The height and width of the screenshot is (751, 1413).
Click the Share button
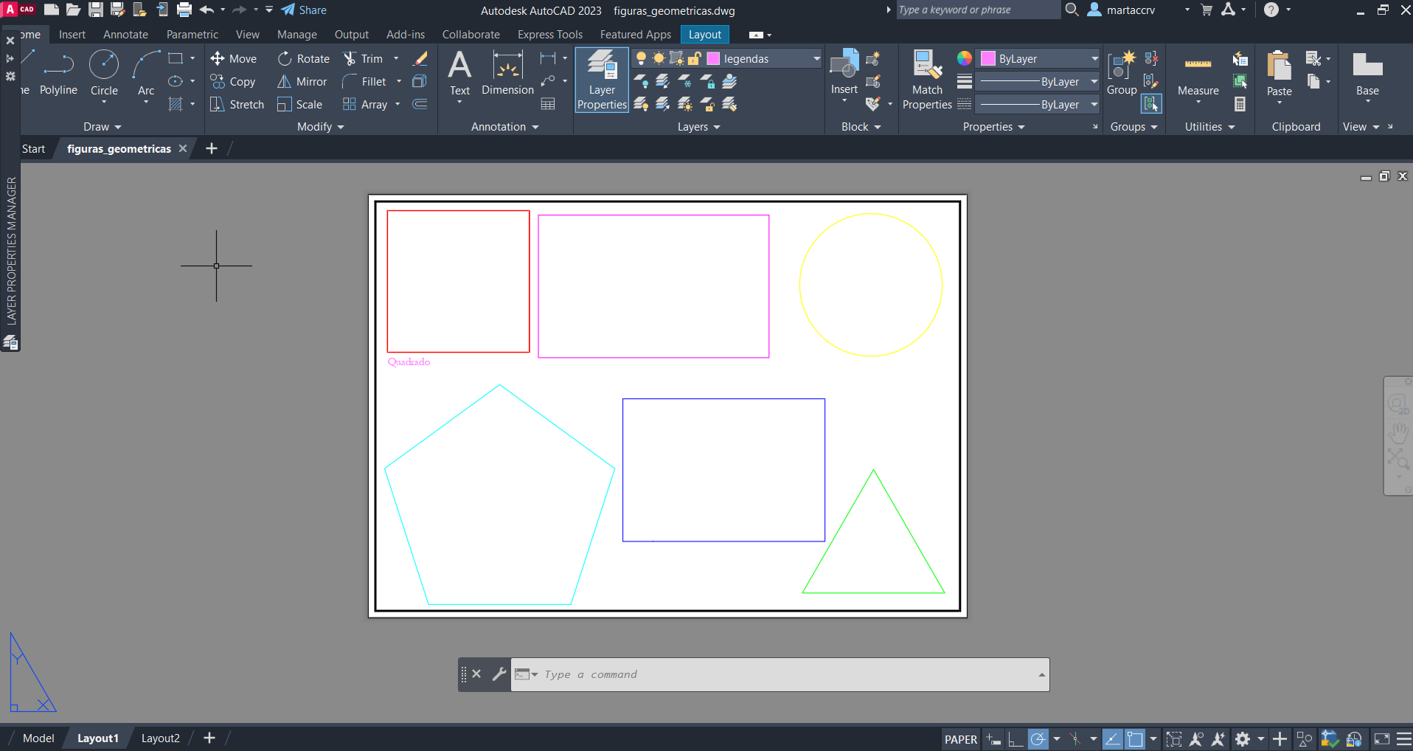(304, 10)
